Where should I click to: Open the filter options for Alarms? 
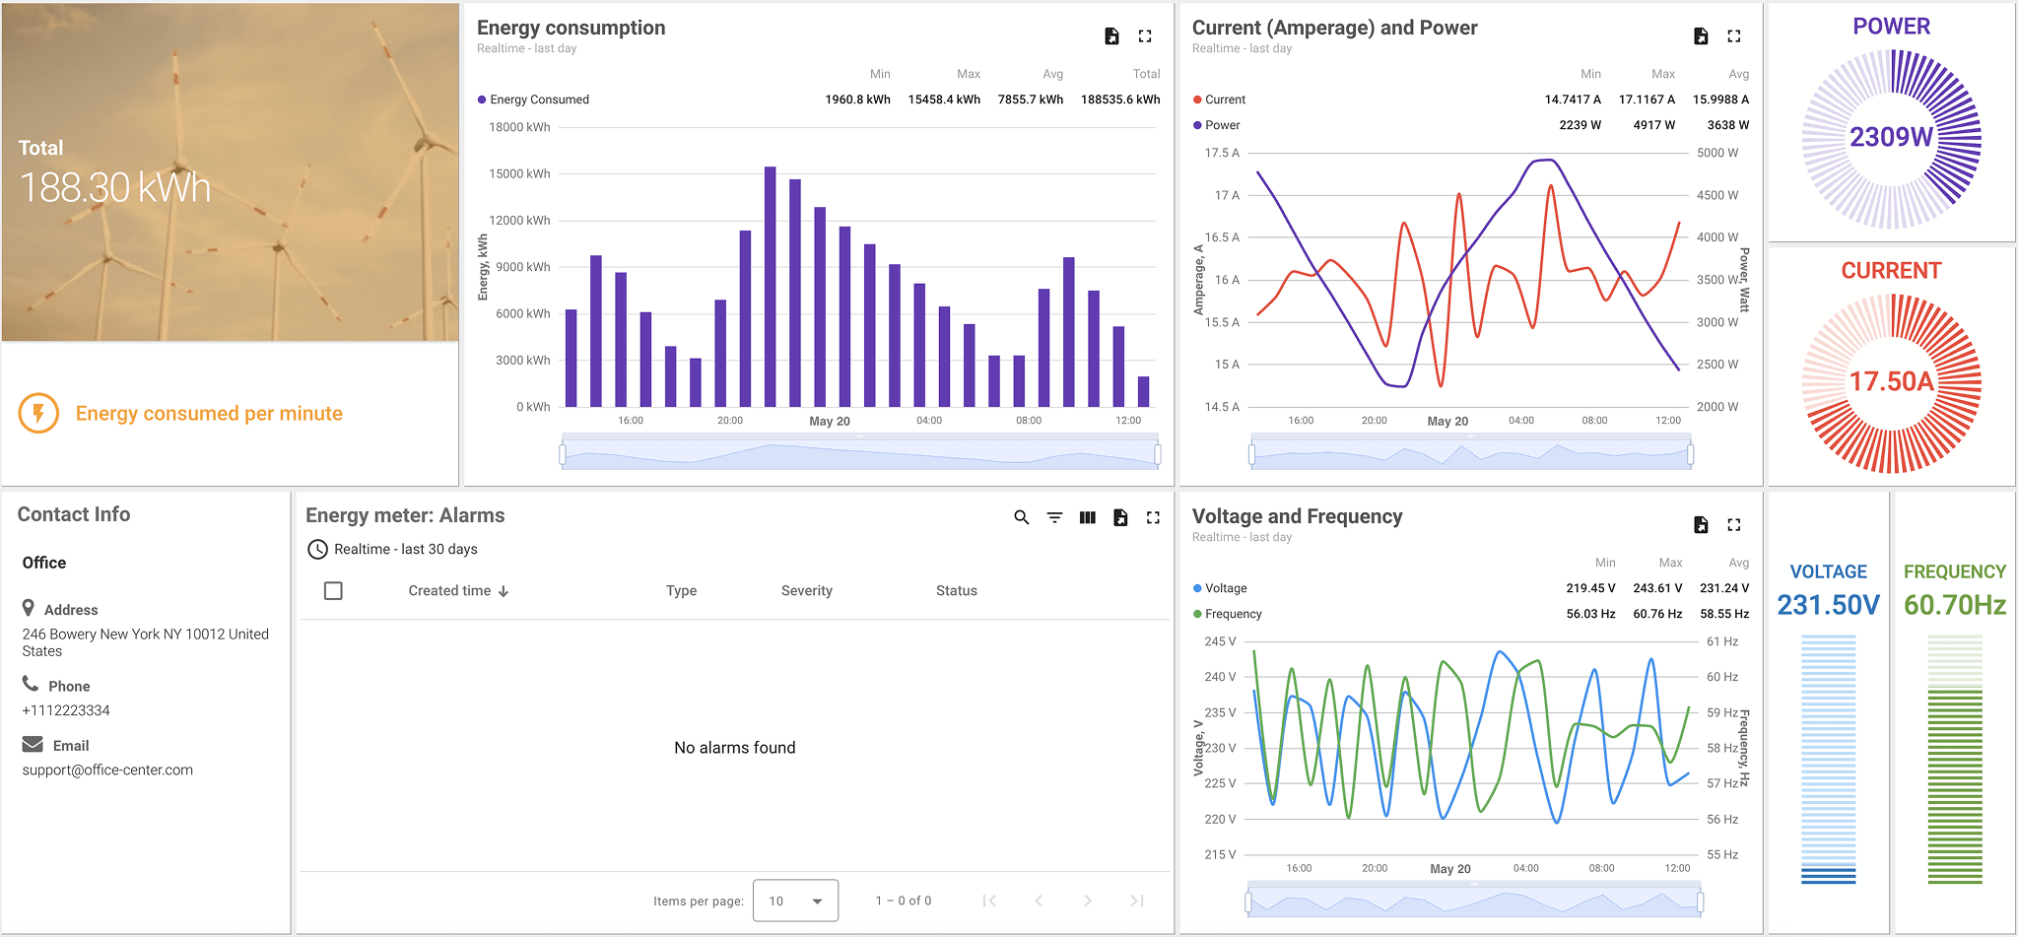1054,516
